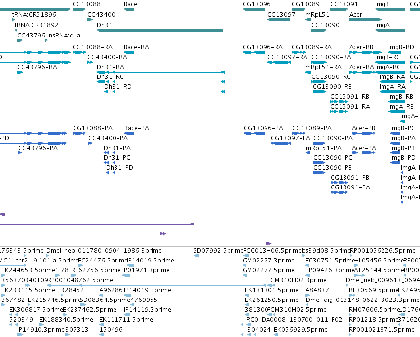This screenshot has width=420, height=337.
Task: Click protein CG13096-PA
Action: click(x=264, y=128)
